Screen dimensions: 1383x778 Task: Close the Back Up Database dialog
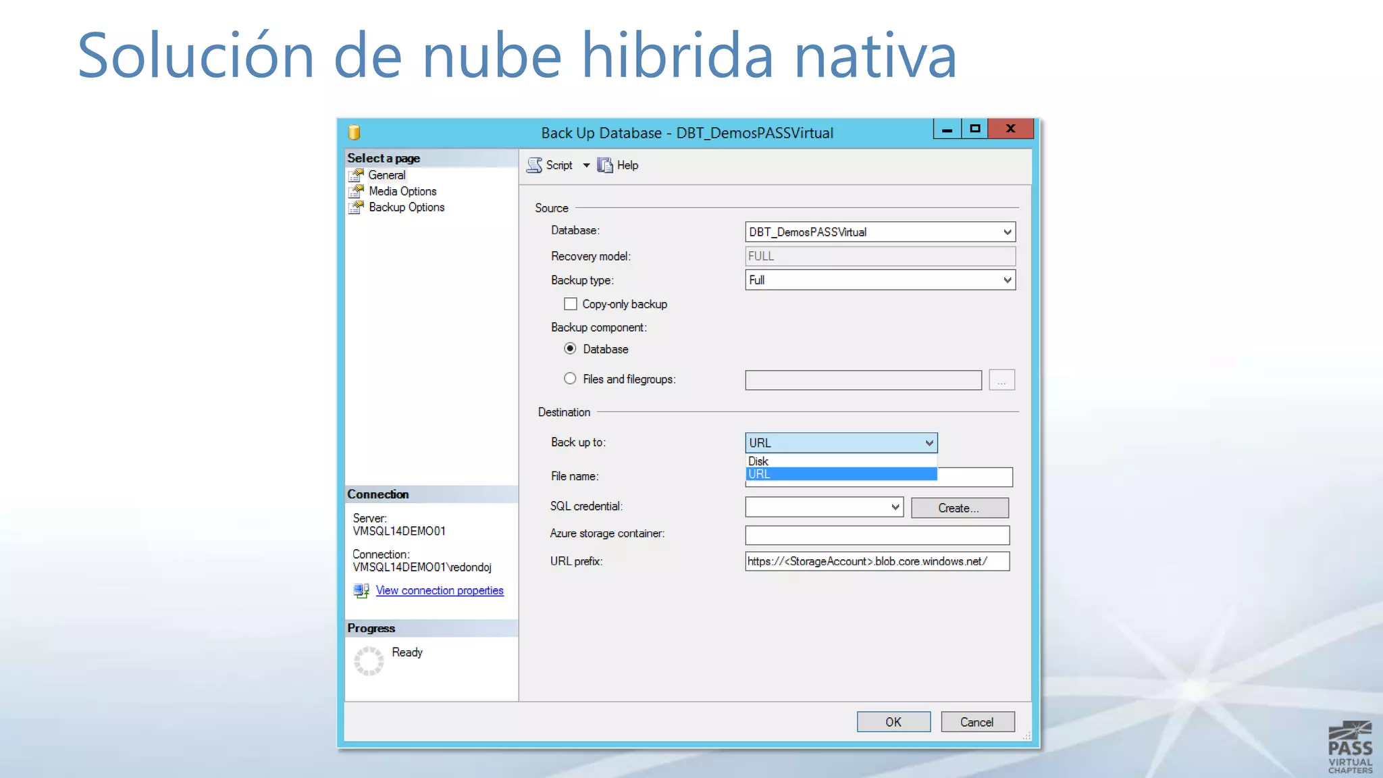(x=1010, y=128)
